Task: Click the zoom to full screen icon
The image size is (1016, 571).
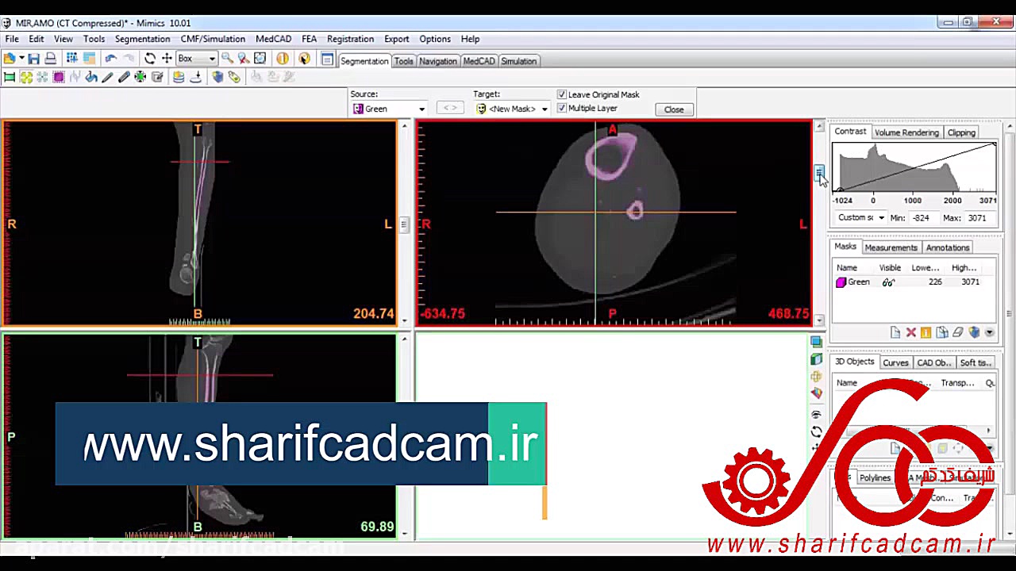Action: point(260,59)
